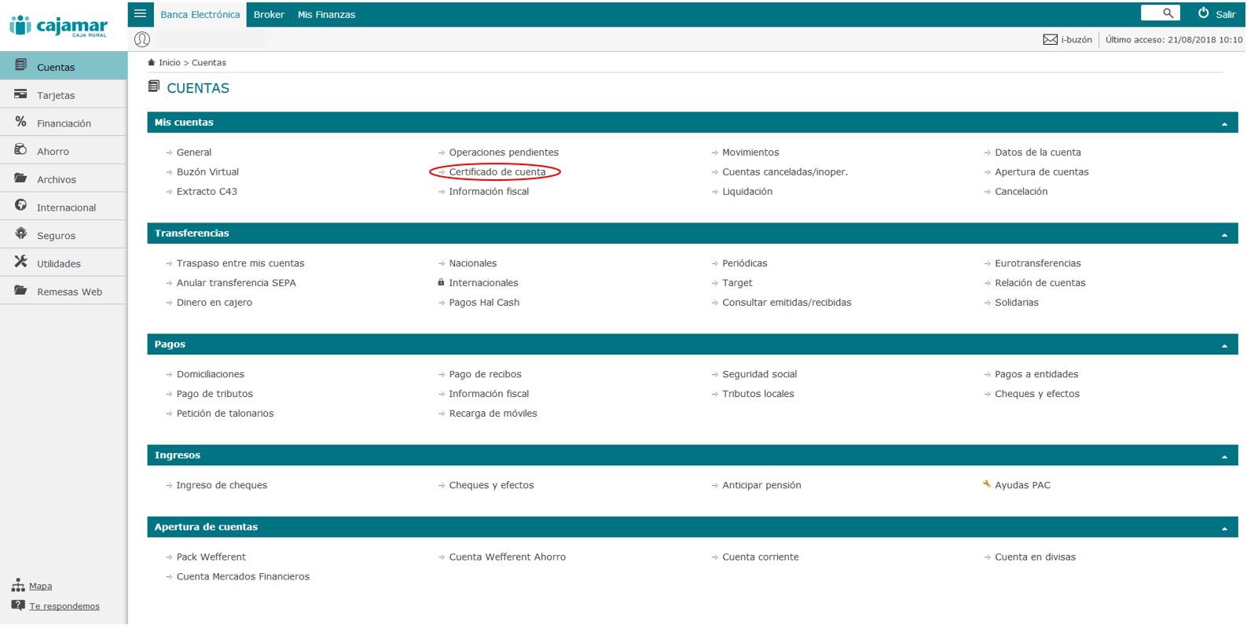Open Cuenta Wefferent Ahorro link
Screen dimensions: 1247x629
[x=507, y=557]
